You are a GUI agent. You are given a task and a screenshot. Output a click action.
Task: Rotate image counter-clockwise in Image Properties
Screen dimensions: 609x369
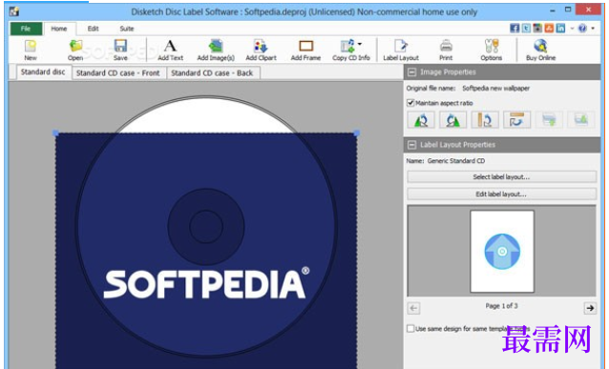pyautogui.click(x=421, y=120)
